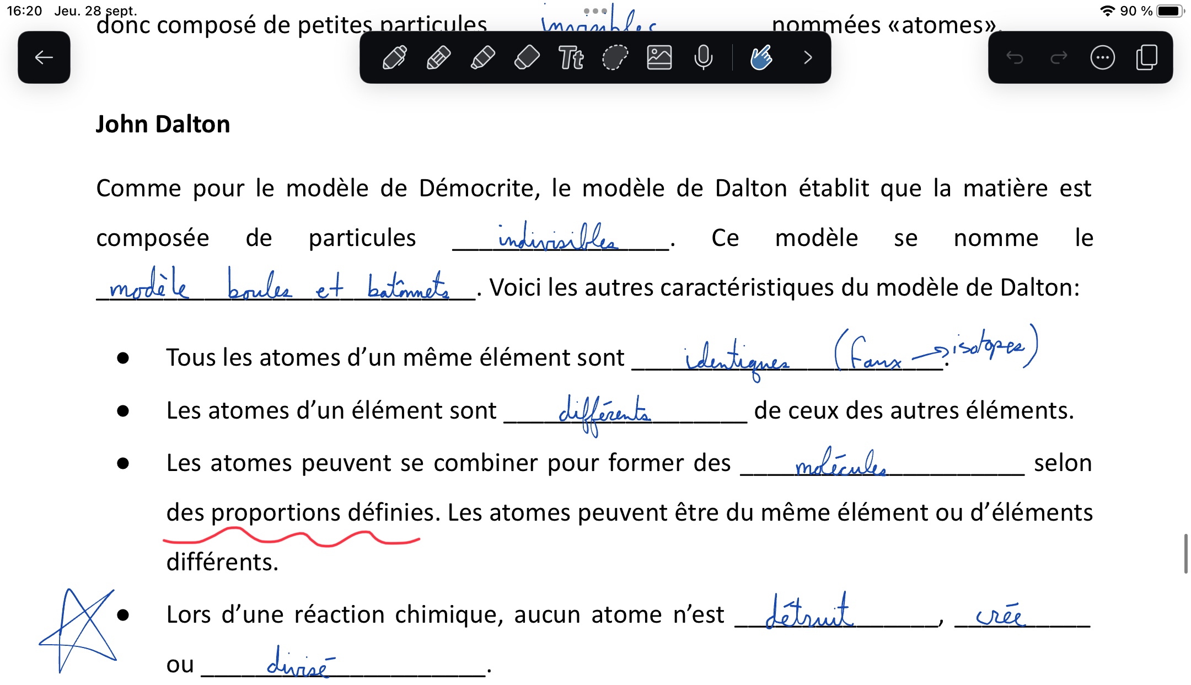Open the pages overview
Image resolution: width=1191 pixels, height=685 pixels.
click(x=1147, y=57)
